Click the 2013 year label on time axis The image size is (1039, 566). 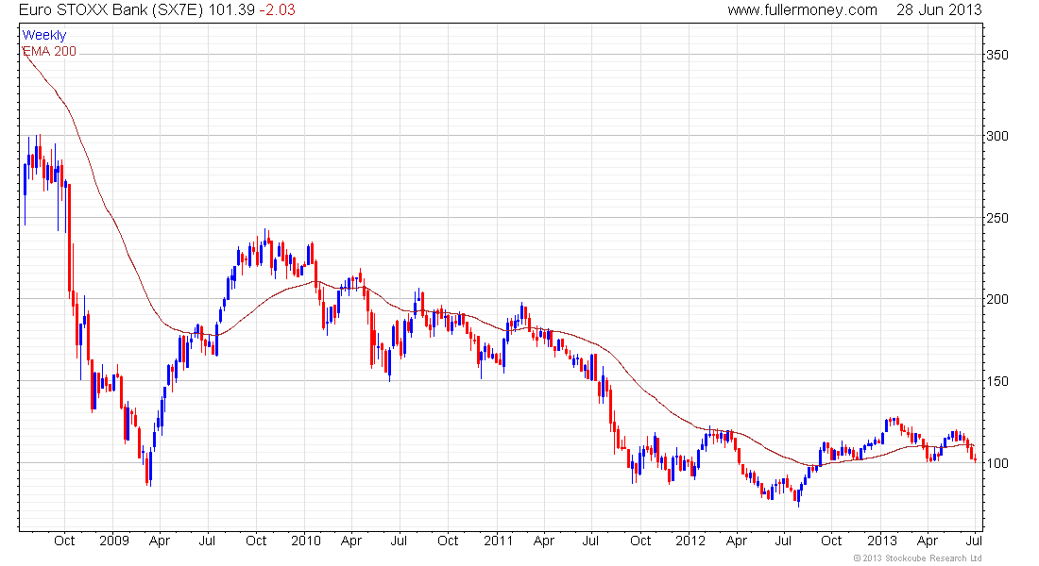click(x=882, y=541)
